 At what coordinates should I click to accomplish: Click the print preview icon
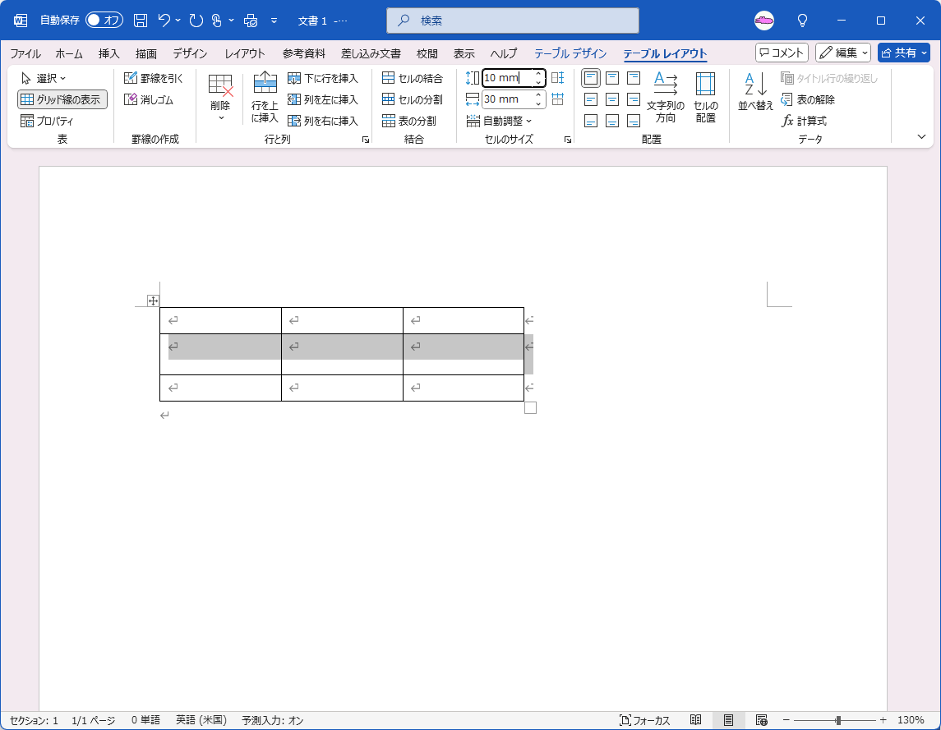(251, 21)
